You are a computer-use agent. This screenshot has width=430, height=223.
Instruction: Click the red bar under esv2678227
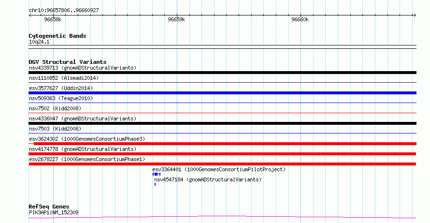[x=222, y=164]
